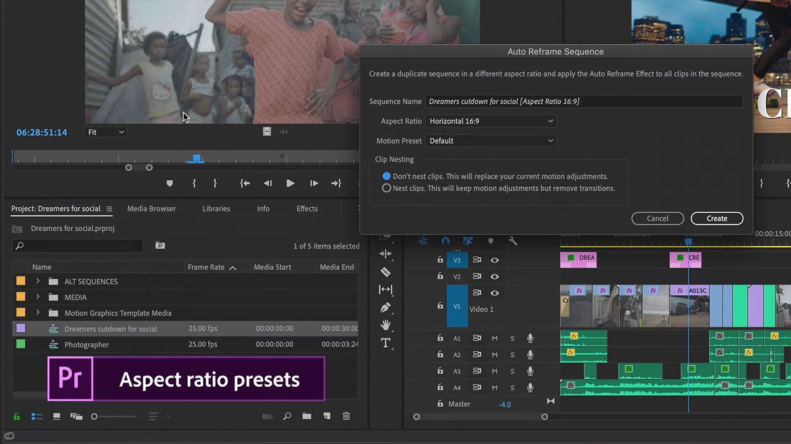
Task: Open the Effects panel tab
Action: [307, 208]
